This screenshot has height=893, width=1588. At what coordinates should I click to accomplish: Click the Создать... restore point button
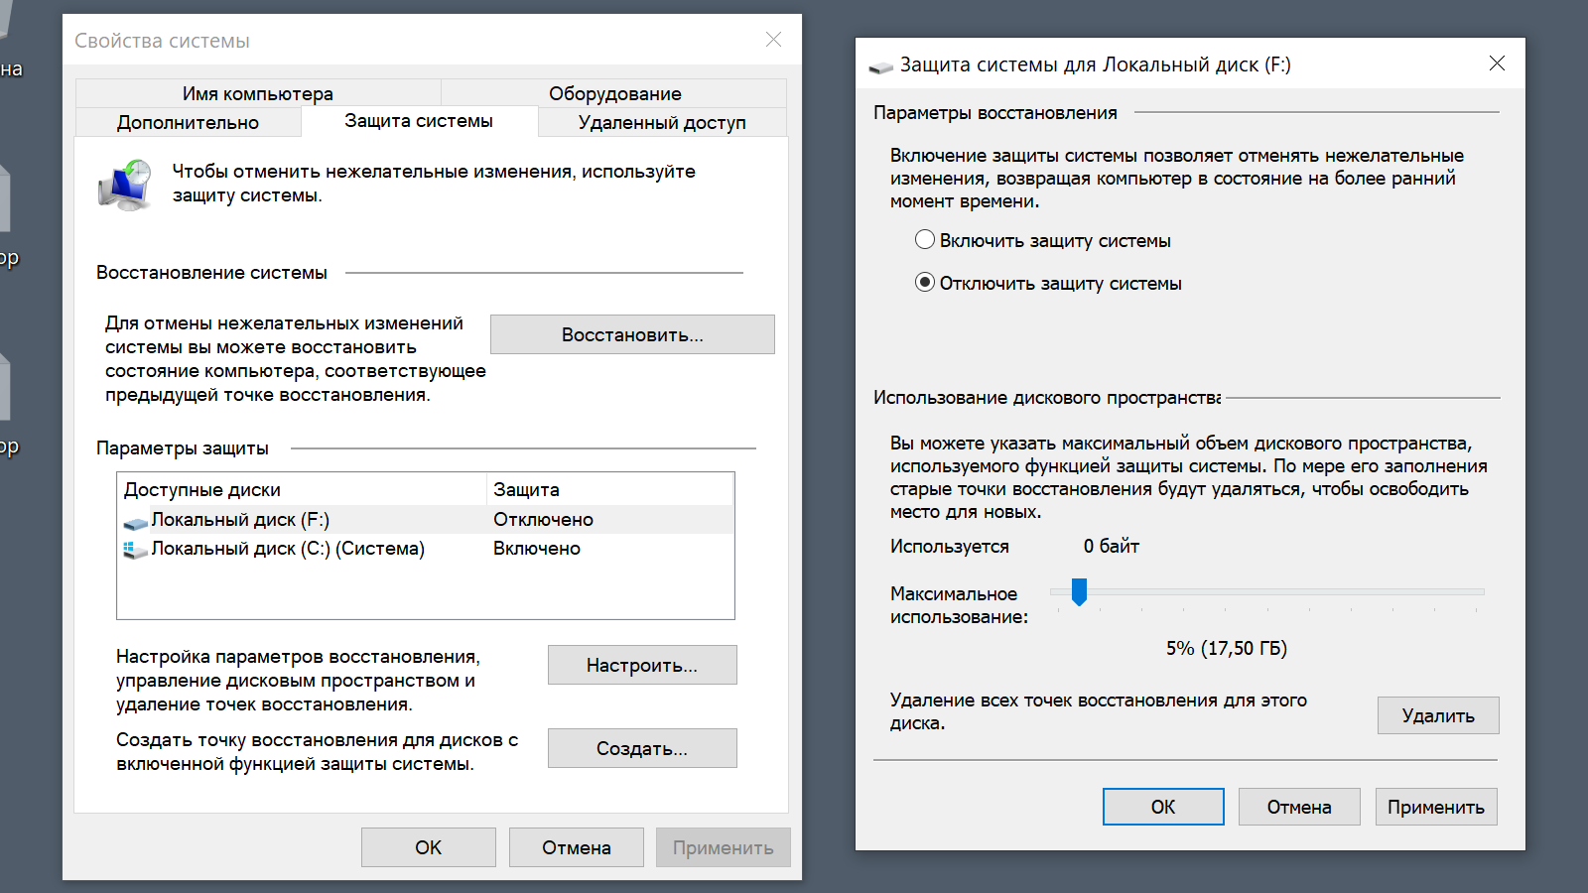click(x=642, y=748)
